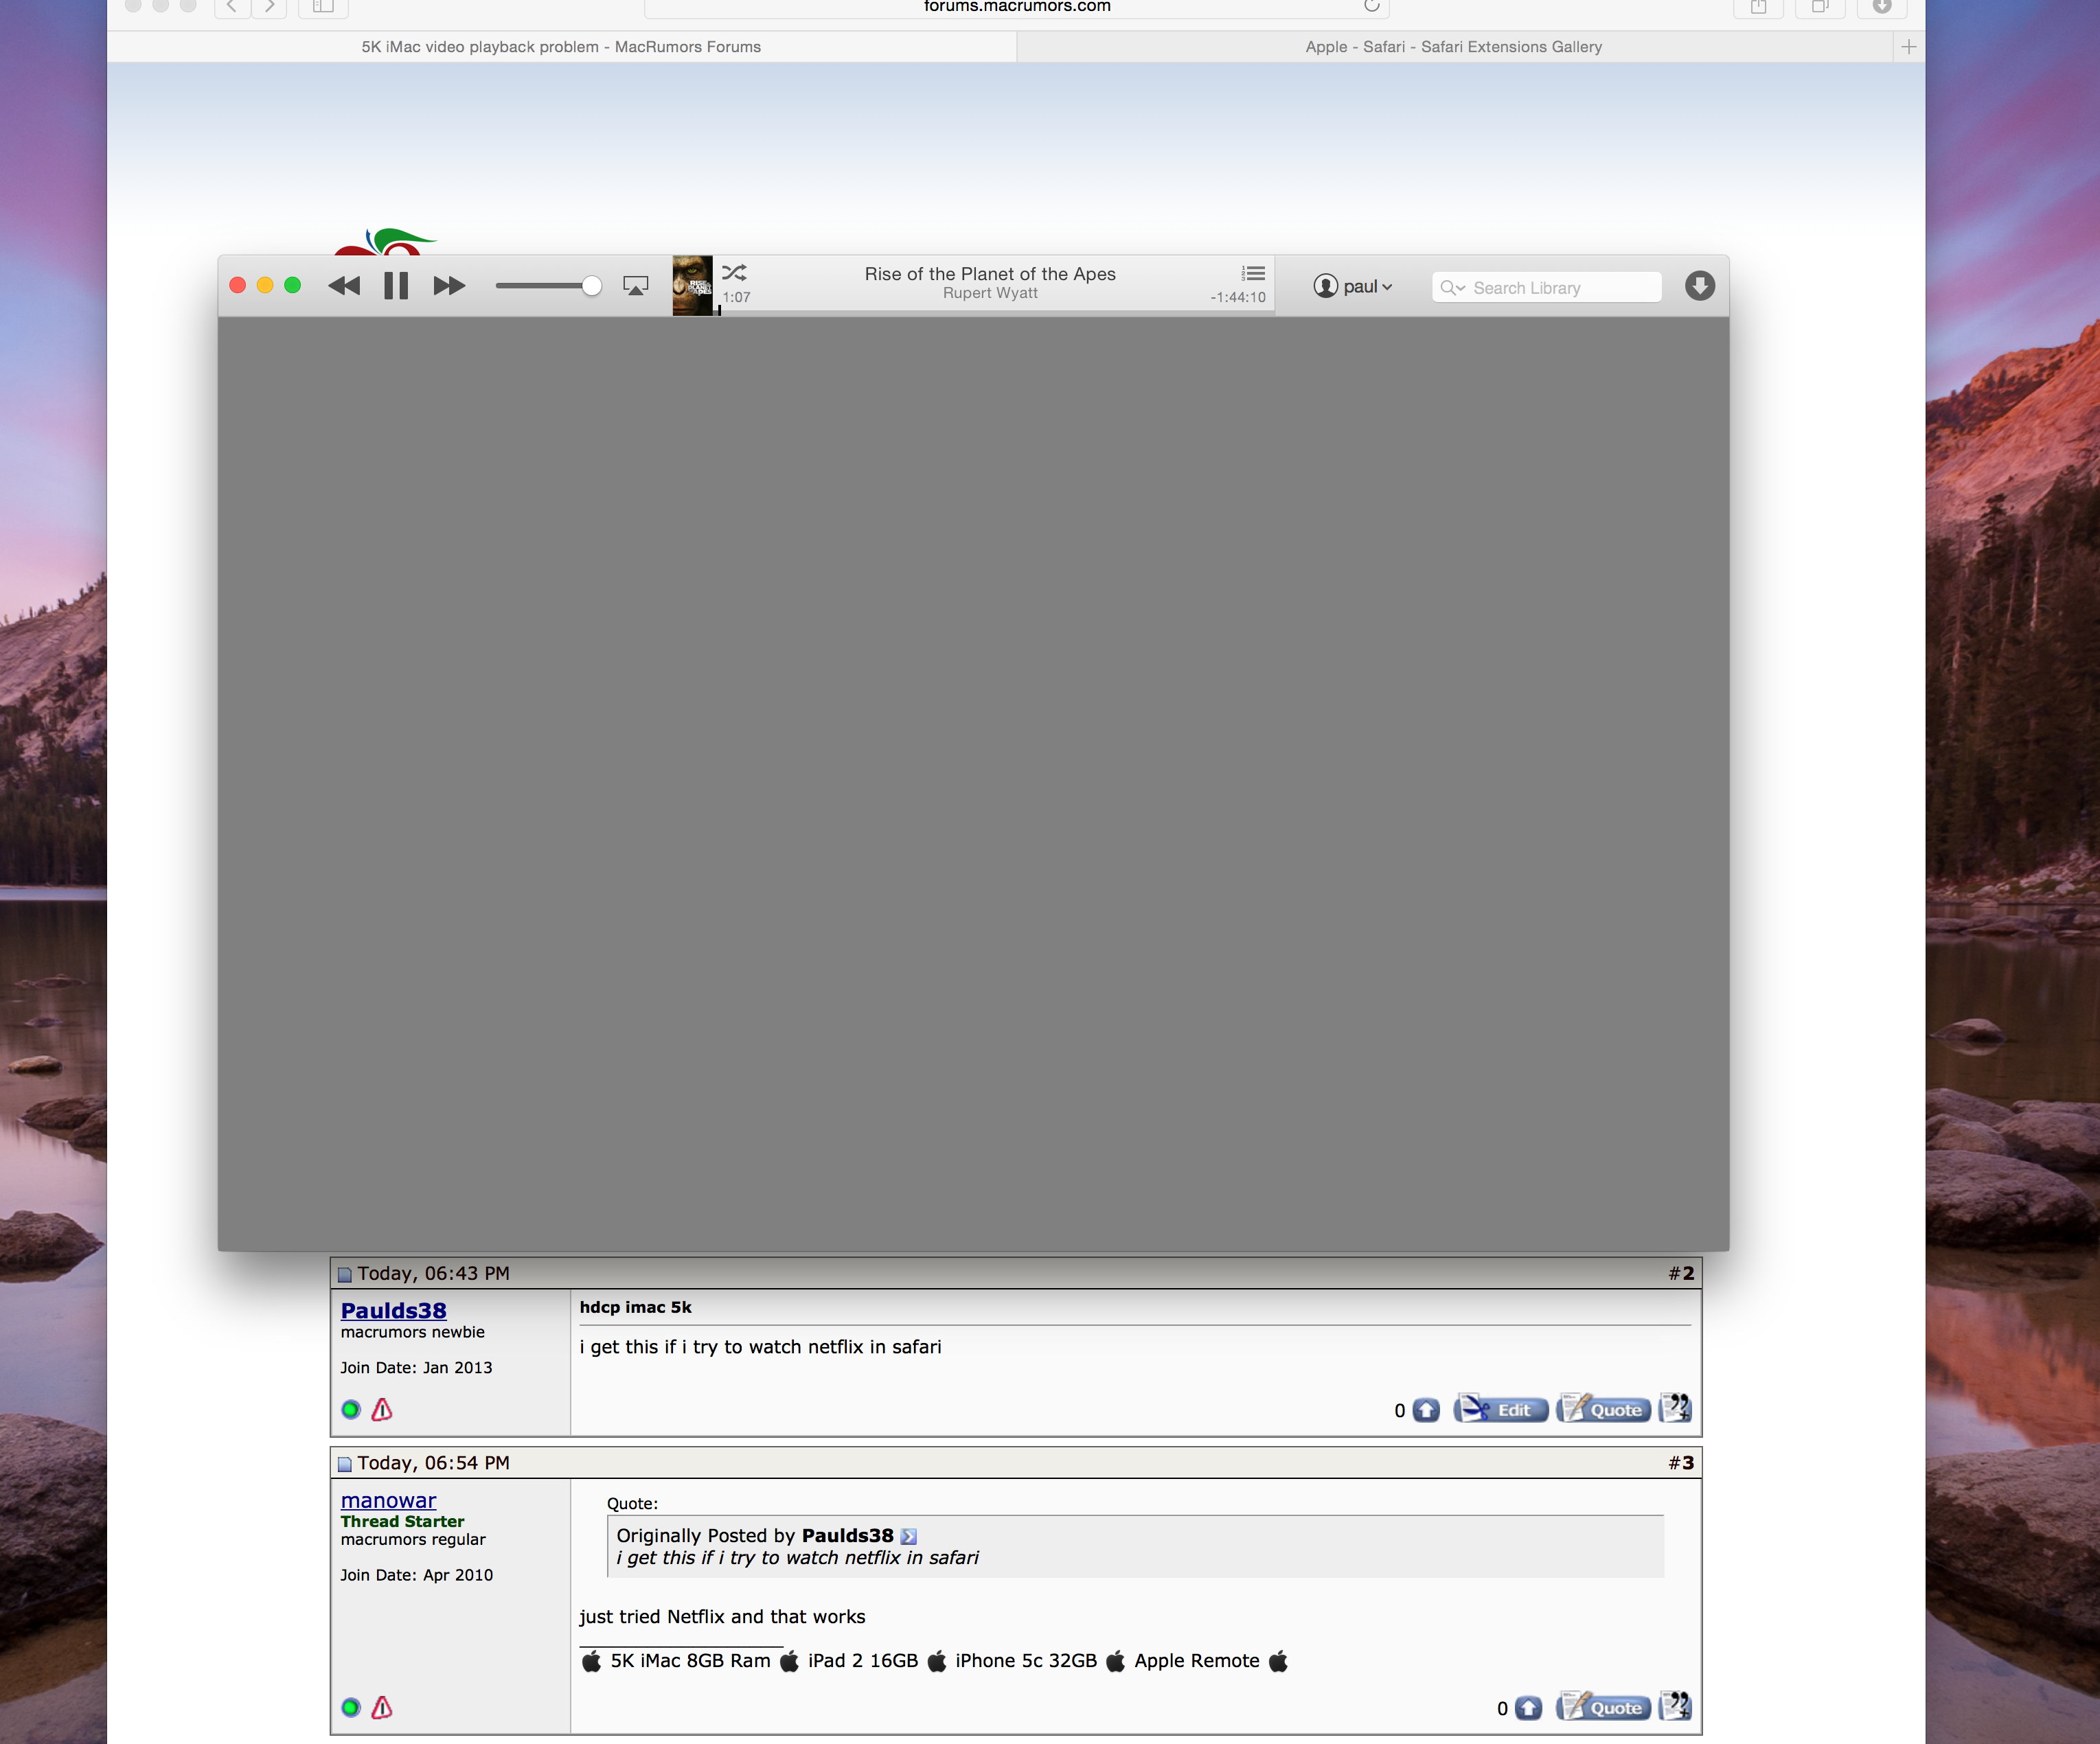Open permalink #2 of the post
The height and width of the screenshot is (1744, 2100).
click(1681, 1273)
